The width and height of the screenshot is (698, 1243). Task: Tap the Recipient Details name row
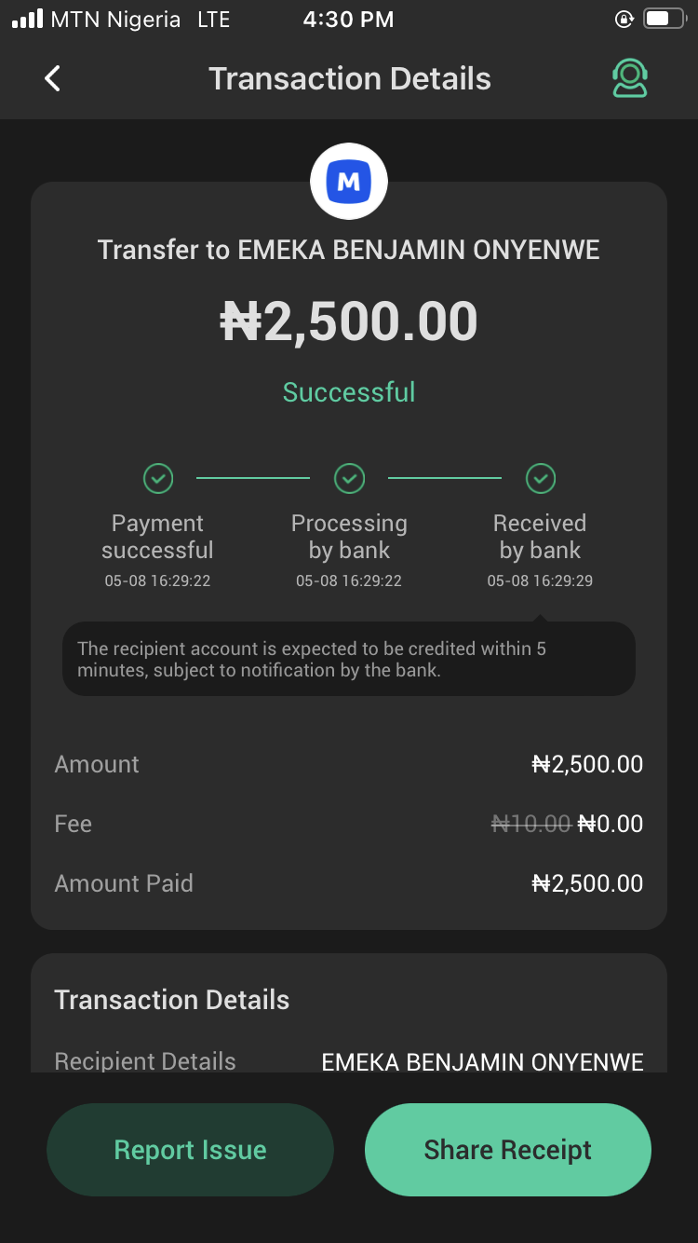349,1061
